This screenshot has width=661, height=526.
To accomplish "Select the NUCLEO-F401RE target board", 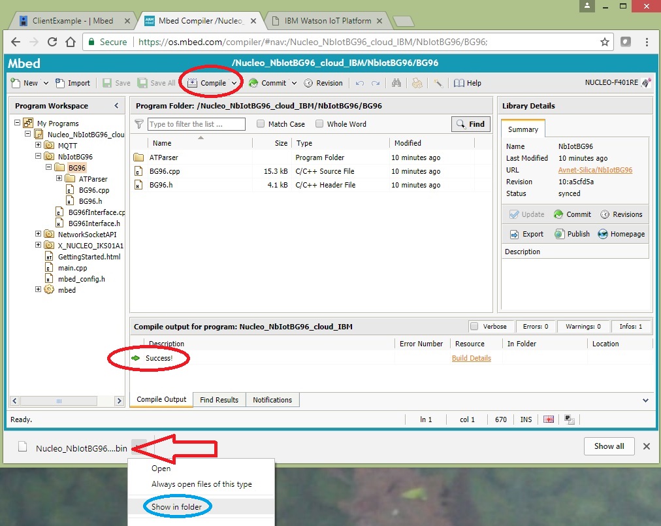I will coord(613,83).
